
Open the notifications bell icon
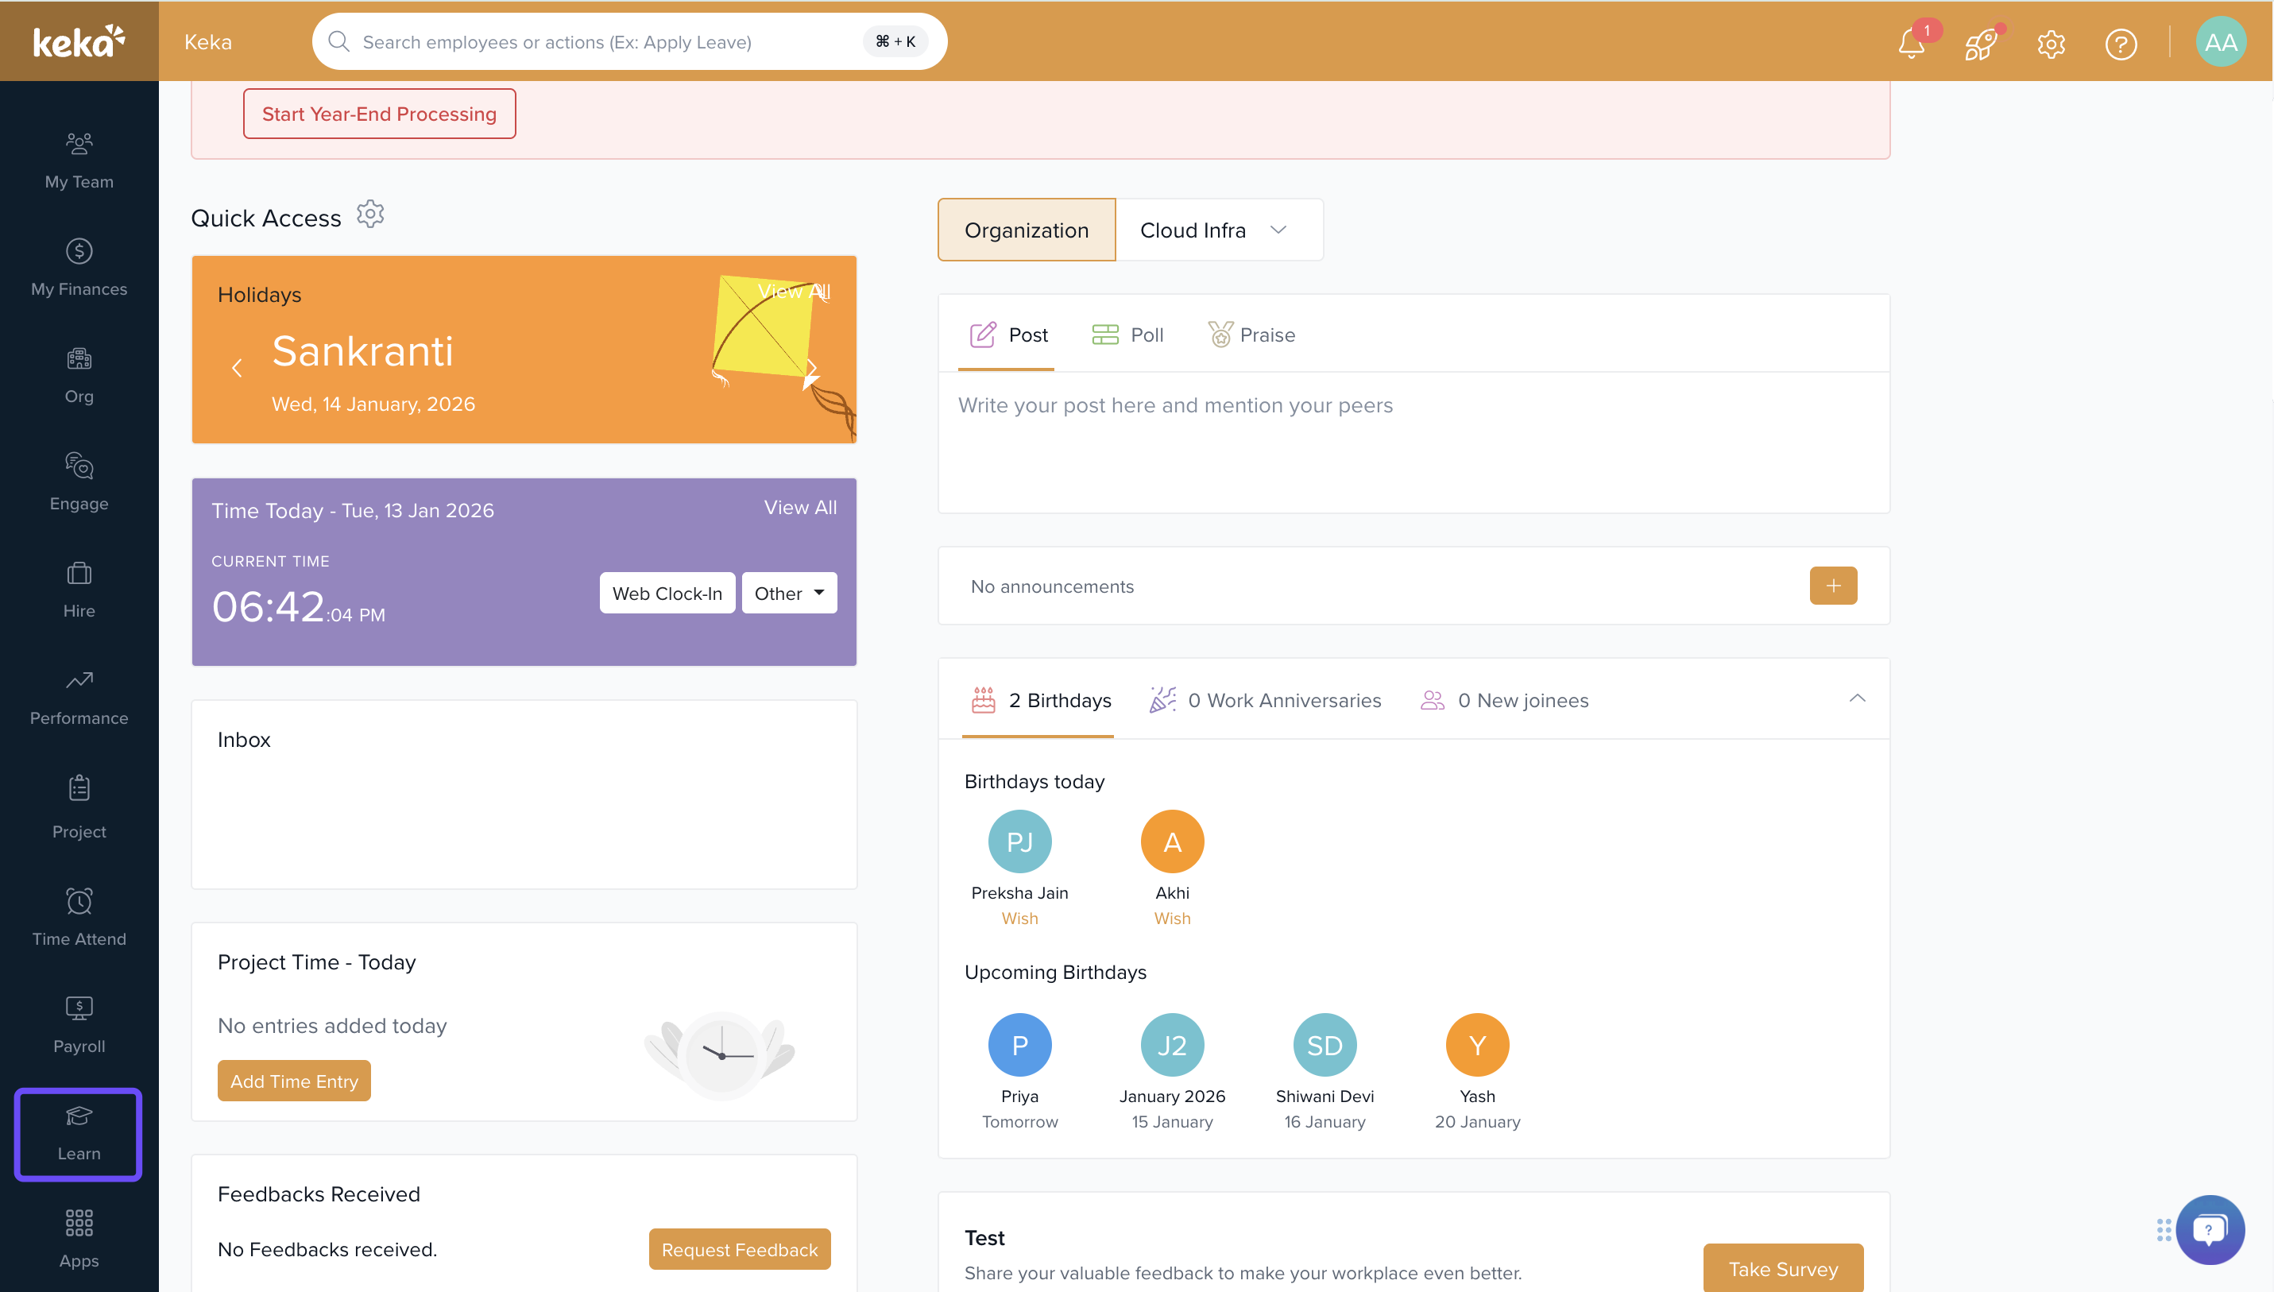pos(1911,44)
